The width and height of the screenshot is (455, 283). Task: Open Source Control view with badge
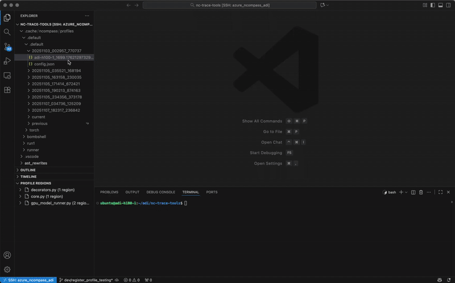point(7,47)
